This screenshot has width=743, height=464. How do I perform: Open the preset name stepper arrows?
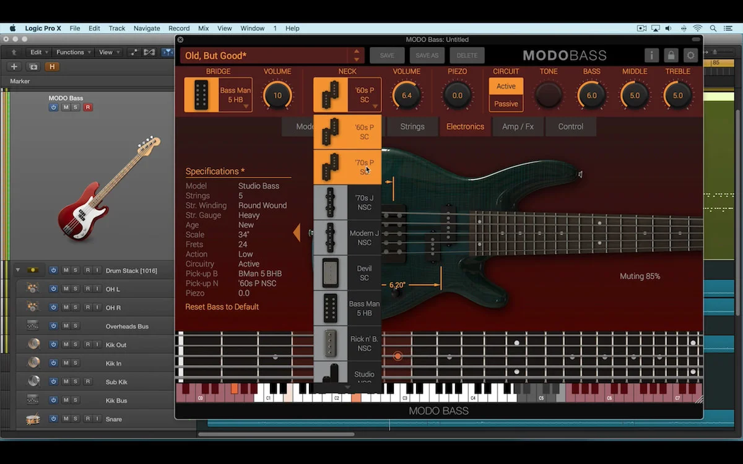pos(357,56)
